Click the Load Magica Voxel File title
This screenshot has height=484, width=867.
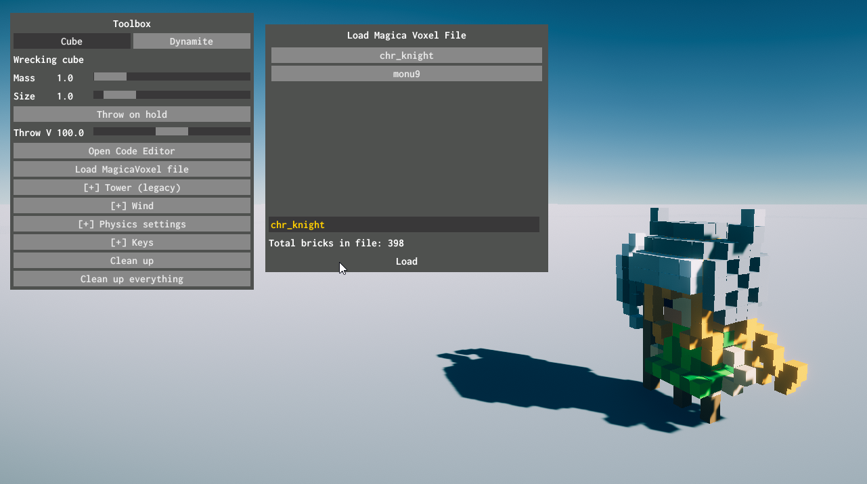coord(407,35)
